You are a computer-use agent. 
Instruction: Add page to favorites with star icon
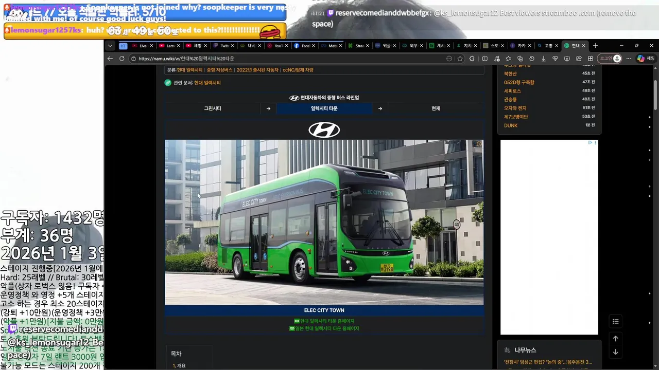coord(460,59)
